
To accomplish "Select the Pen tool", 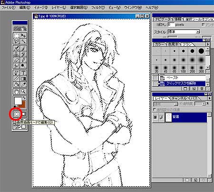I will tap(16, 73).
